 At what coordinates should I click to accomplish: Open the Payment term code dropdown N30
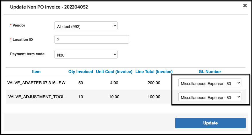86,54
